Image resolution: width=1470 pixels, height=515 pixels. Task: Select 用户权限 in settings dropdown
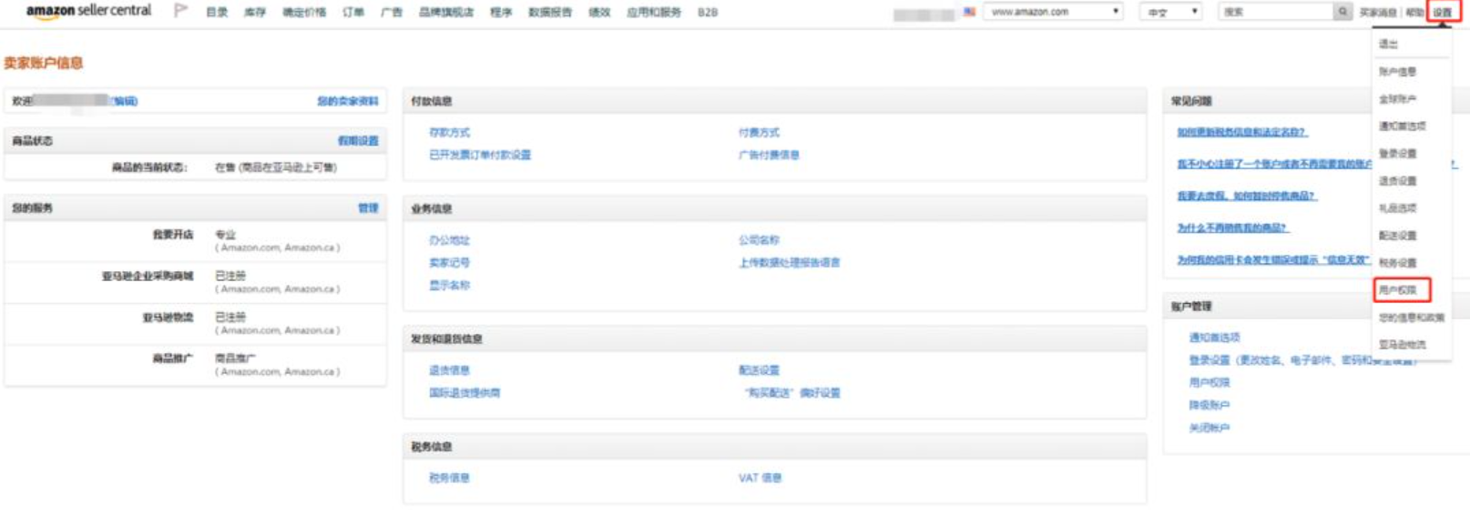click(x=1397, y=289)
